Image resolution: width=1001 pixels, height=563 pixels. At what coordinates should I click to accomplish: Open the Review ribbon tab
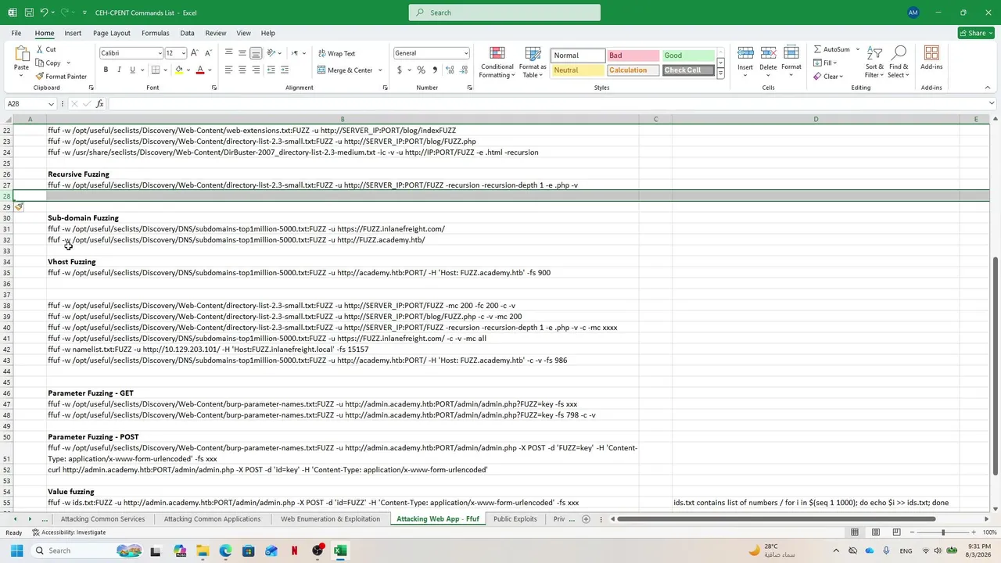(x=215, y=33)
